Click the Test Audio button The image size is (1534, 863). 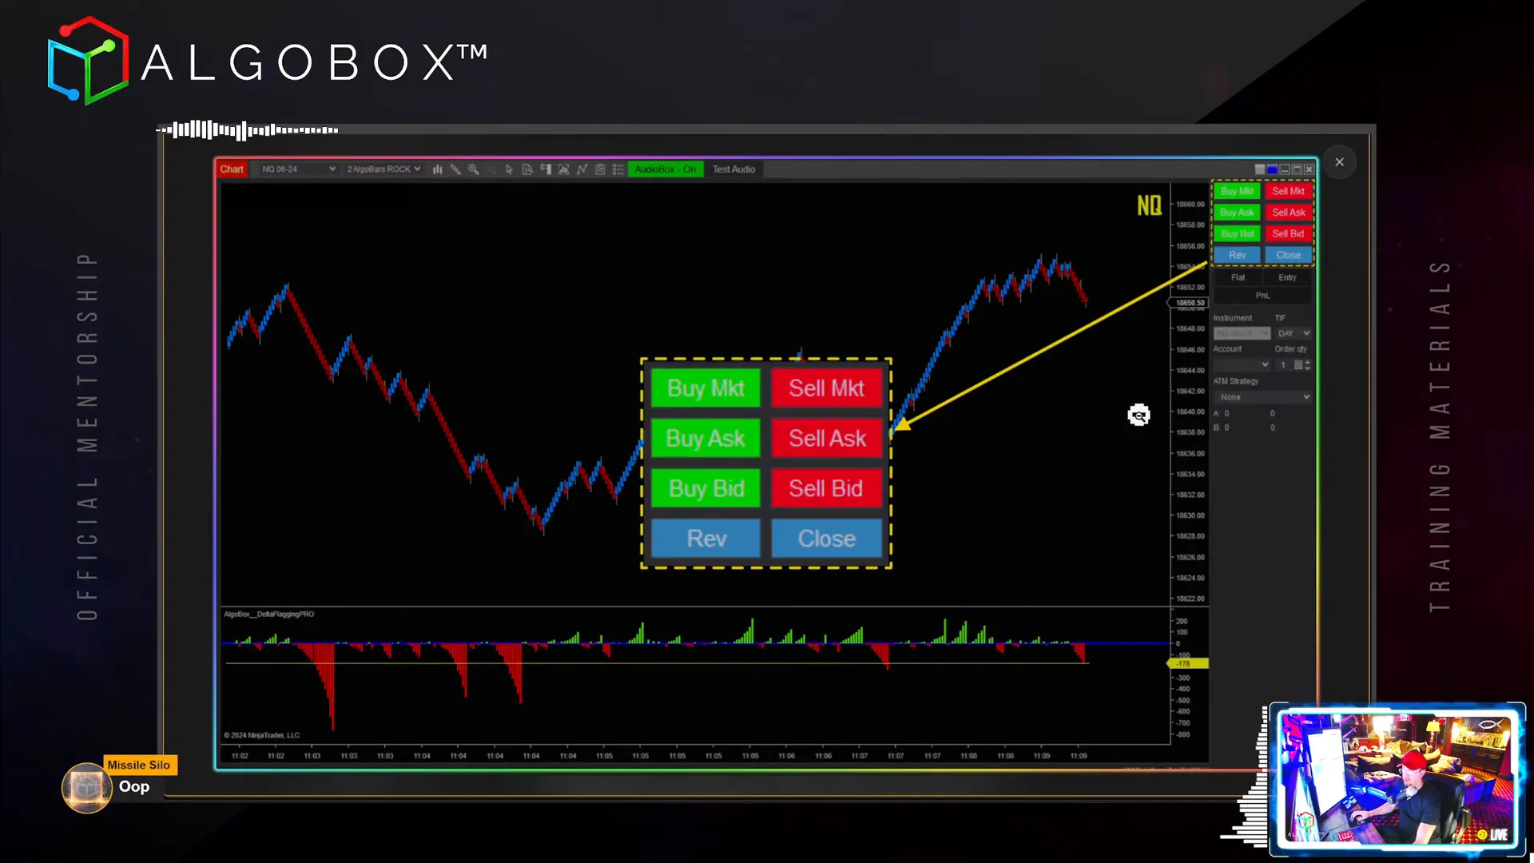733,169
